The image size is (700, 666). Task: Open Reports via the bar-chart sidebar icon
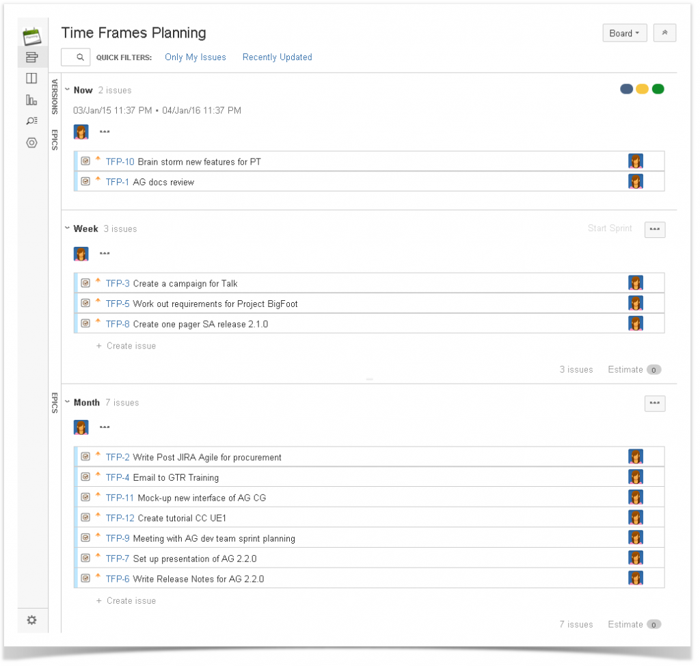point(31,99)
